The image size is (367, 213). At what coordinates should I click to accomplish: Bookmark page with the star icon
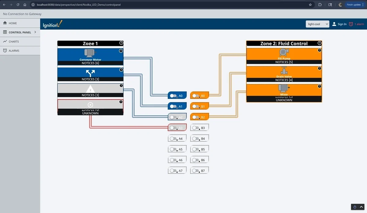[310, 5]
